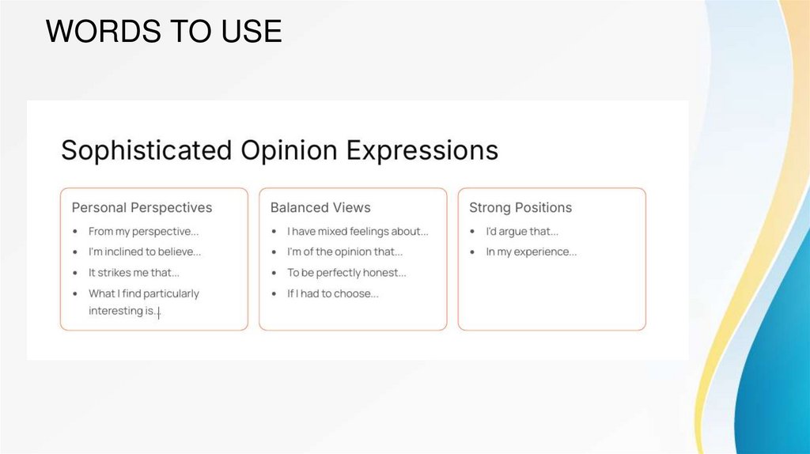This screenshot has width=810, height=454.
Task: Click "I have mixed feelings about..." phrase
Action: (x=358, y=232)
